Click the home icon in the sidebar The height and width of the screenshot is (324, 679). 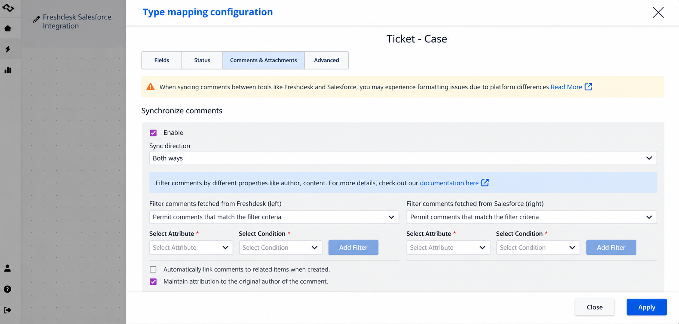pyautogui.click(x=8, y=28)
